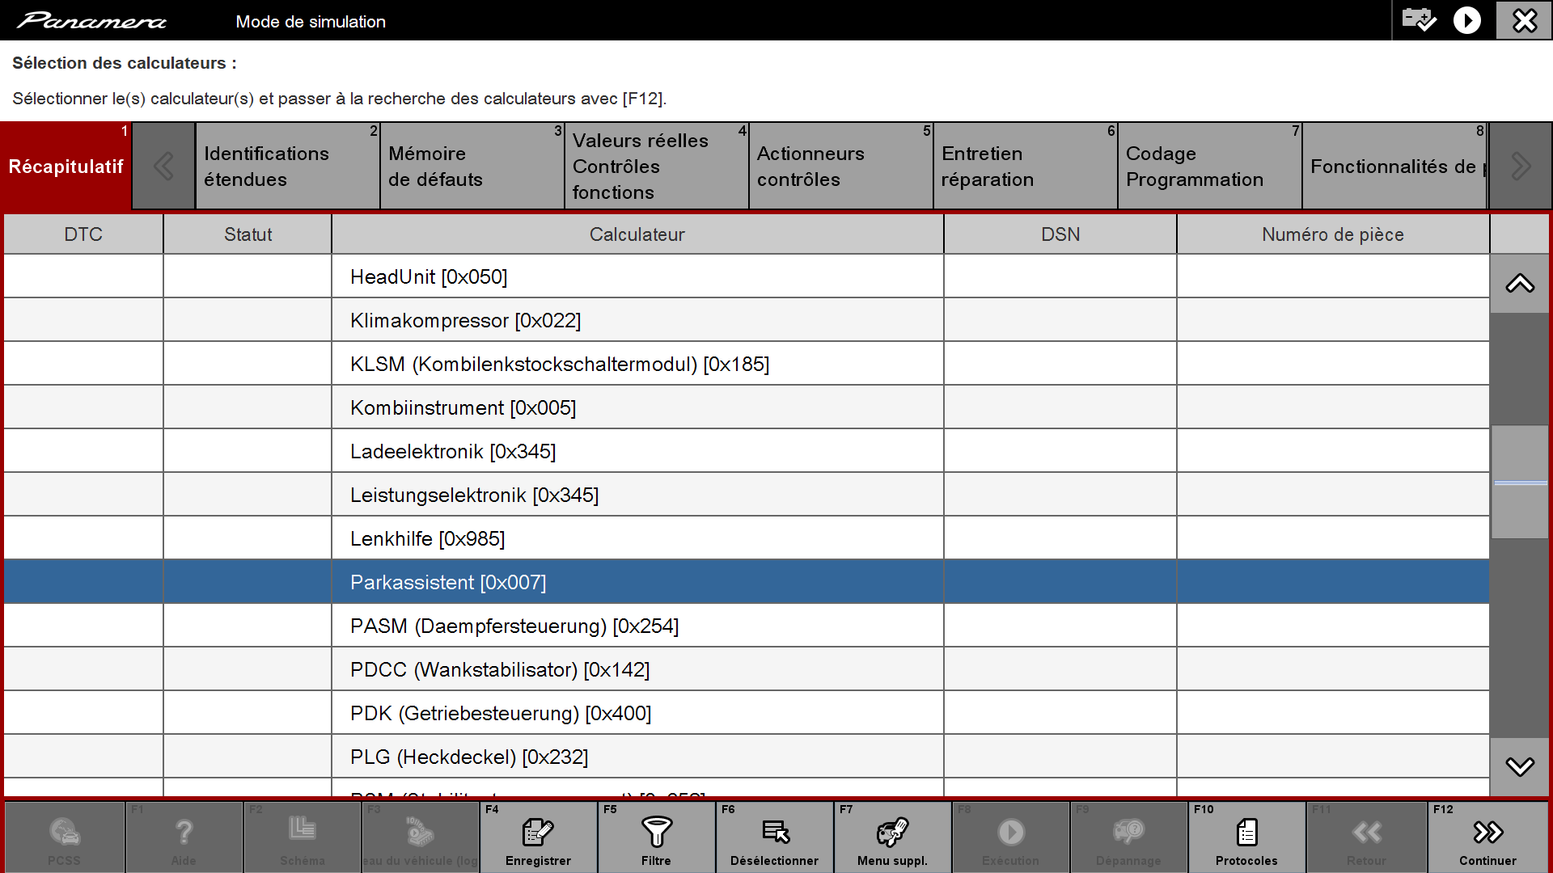The width and height of the screenshot is (1553, 873).
Task: Select Lenkhilfe [0x985] row
Action: click(747, 538)
